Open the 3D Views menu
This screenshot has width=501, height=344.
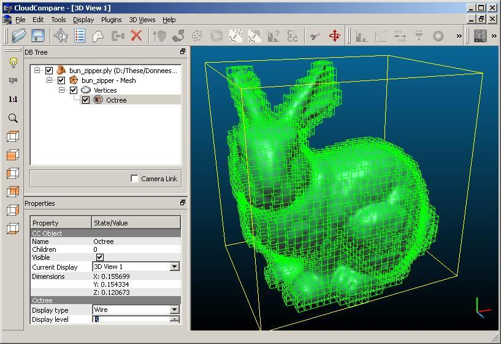pyautogui.click(x=142, y=20)
